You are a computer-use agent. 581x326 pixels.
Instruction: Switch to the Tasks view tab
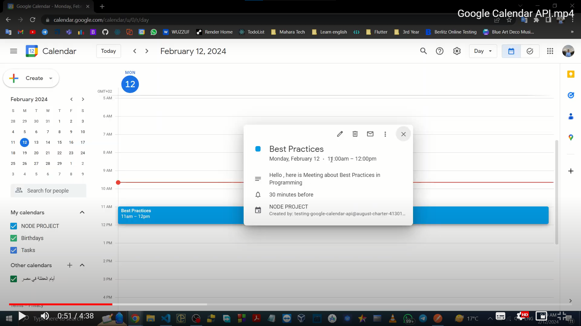(x=530, y=51)
